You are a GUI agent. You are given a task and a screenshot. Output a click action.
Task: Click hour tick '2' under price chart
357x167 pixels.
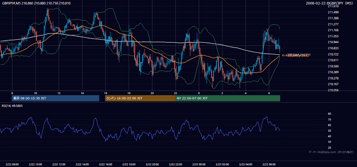coord(222,93)
